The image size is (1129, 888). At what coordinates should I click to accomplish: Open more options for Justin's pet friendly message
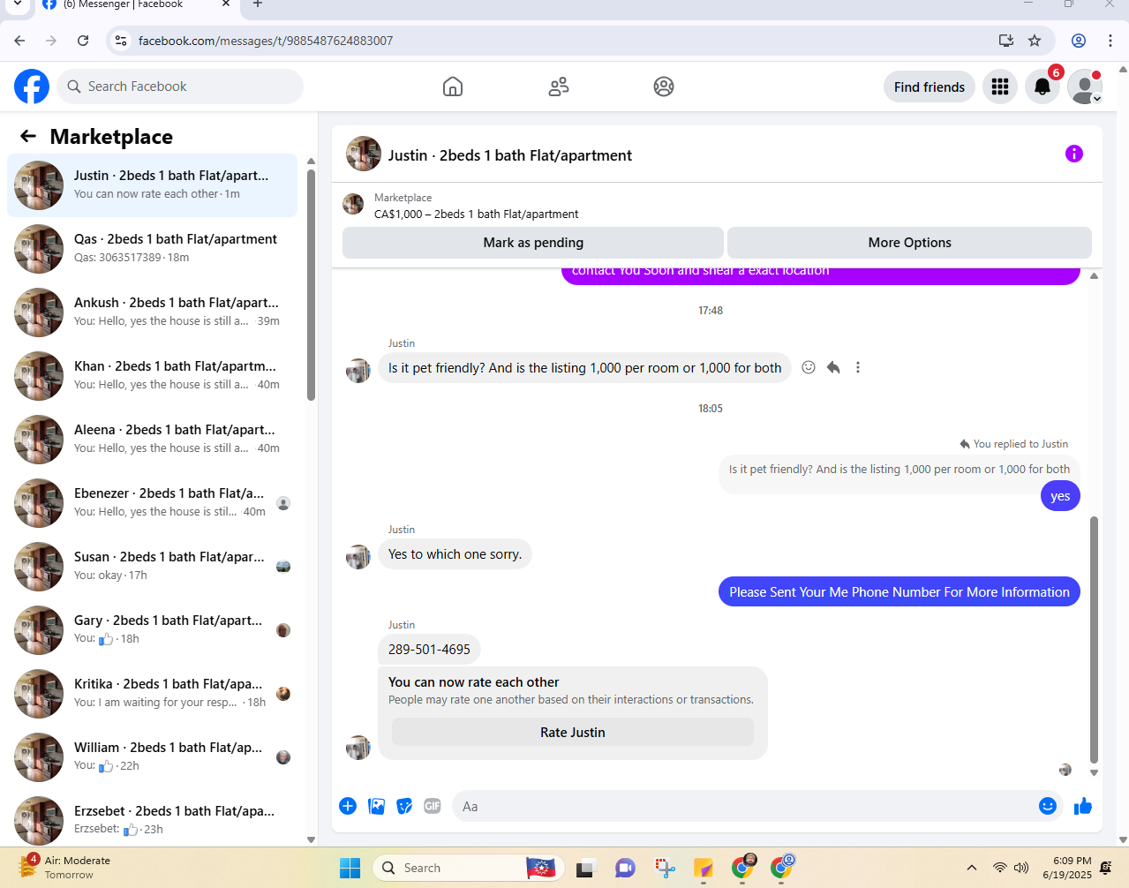click(858, 367)
